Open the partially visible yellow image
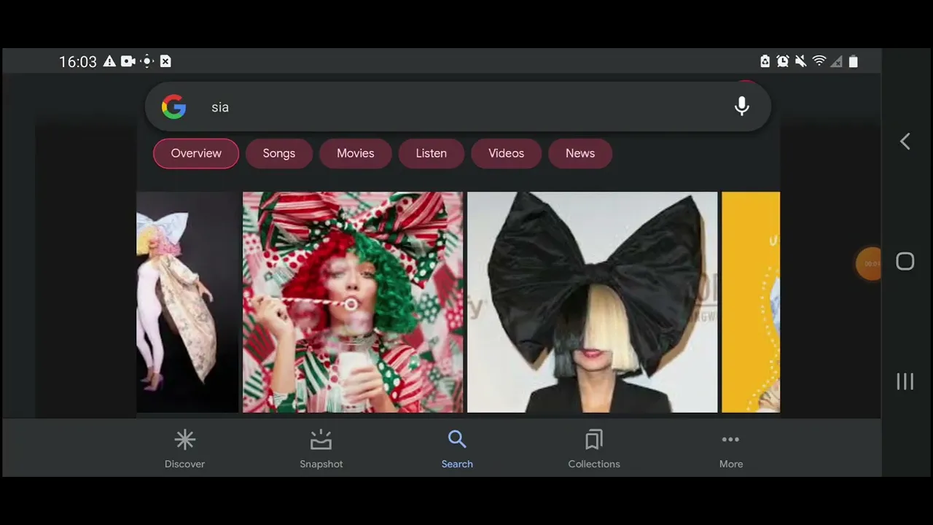Viewport: 933px width, 525px height. [751, 302]
